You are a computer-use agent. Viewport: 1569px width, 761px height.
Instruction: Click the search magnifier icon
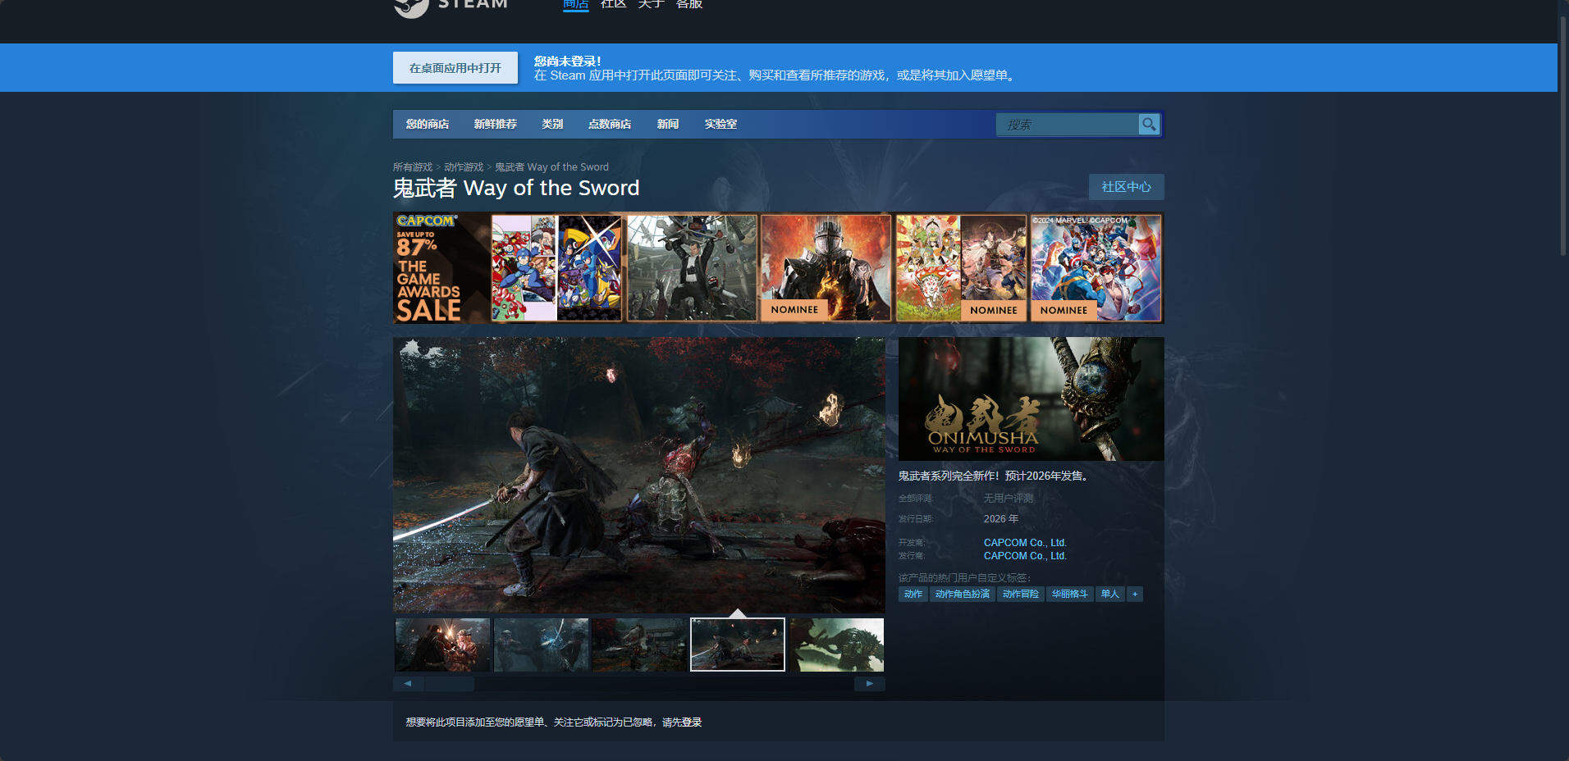(1149, 124)
